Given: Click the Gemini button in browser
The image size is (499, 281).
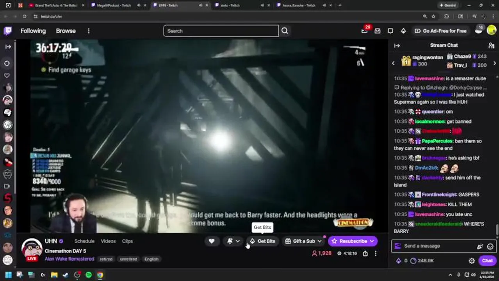Looking at the screenshot, I should coord(447,5).
